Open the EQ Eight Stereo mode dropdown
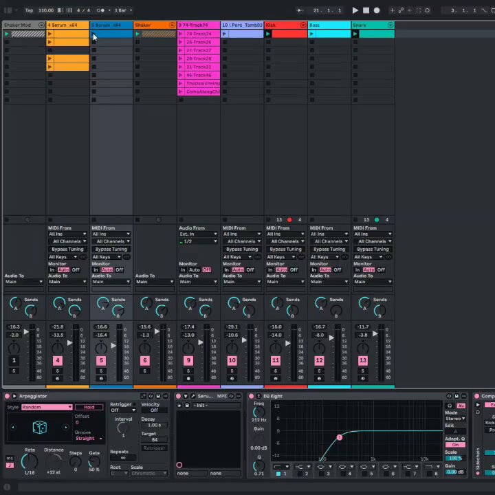 click(x=455, y=418)
